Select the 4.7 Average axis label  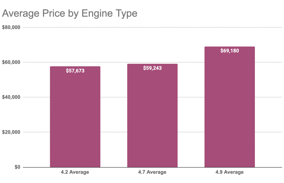152,172
